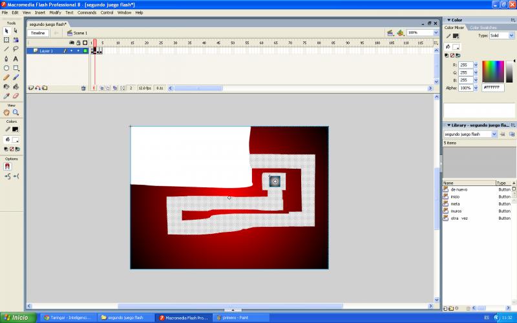
Task: Delete layer using trash icon
Action: [83, 88]
